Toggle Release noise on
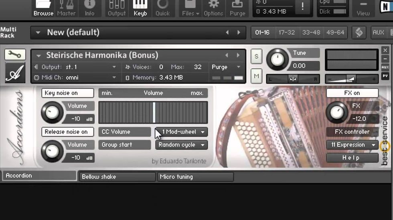The height and width of the screenshot is (220, 393). point(68,132)
